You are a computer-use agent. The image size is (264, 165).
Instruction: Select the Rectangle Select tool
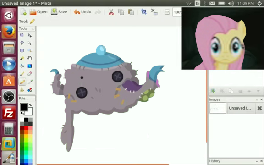click(22, 35)
